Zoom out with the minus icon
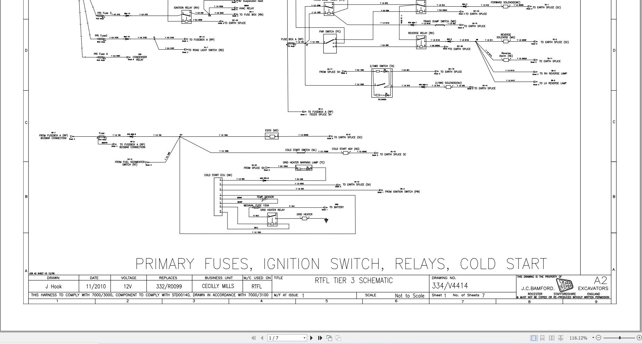 599,337
